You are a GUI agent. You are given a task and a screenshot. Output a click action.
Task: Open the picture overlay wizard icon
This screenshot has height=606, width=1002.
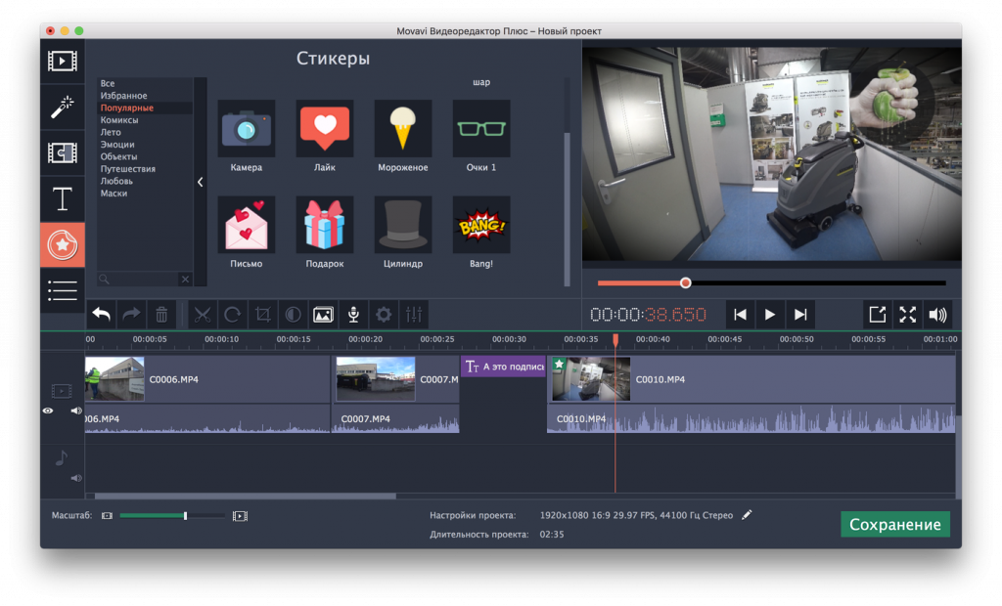click(323, 314)
